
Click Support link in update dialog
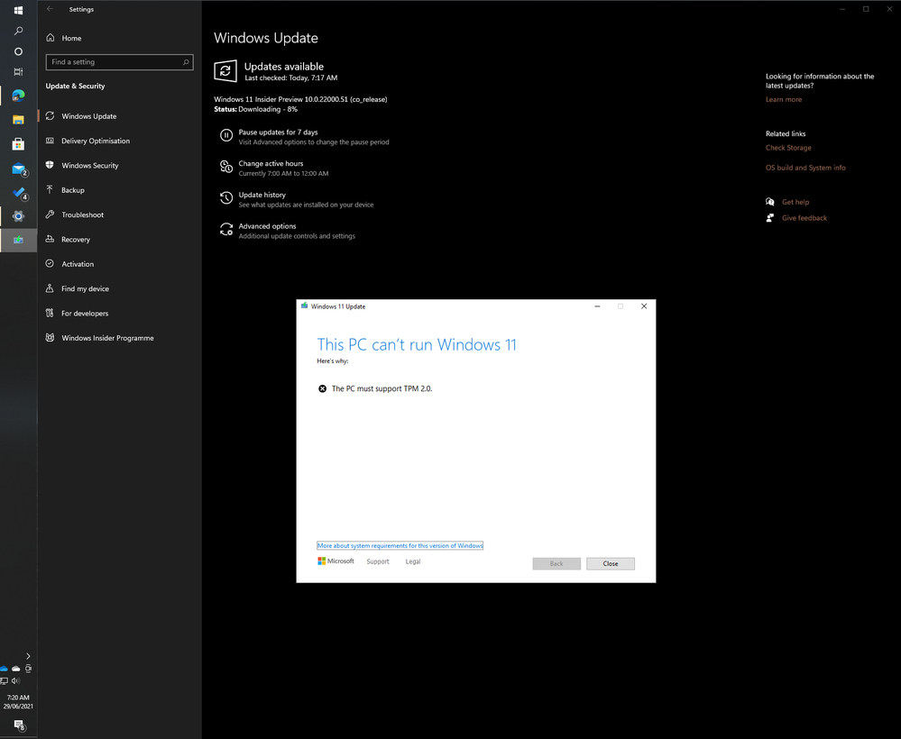[x=378, y=561]
